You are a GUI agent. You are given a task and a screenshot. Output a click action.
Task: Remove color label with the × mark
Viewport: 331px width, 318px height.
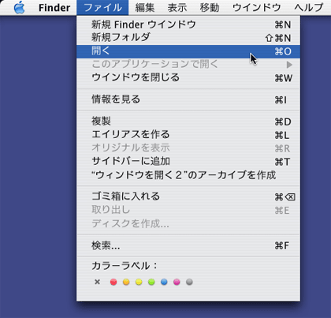click(97, 282)
